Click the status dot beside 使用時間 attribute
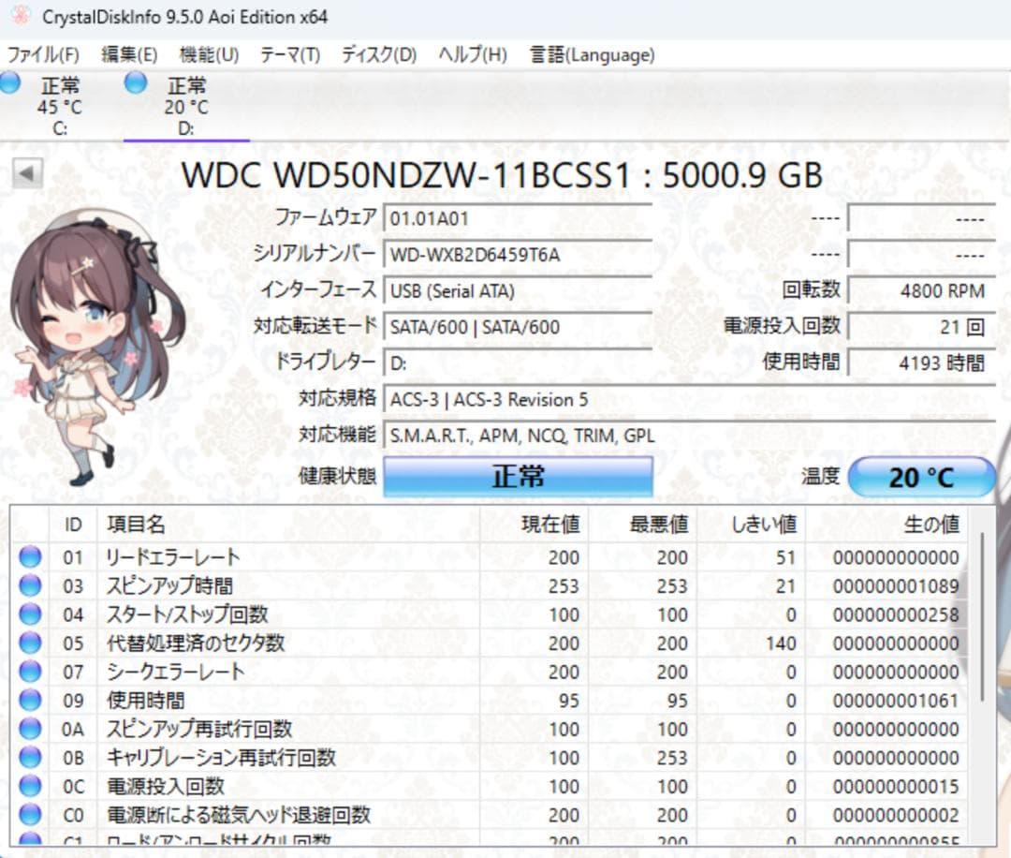Screen dimensions: 1011x858 (29, 700)
